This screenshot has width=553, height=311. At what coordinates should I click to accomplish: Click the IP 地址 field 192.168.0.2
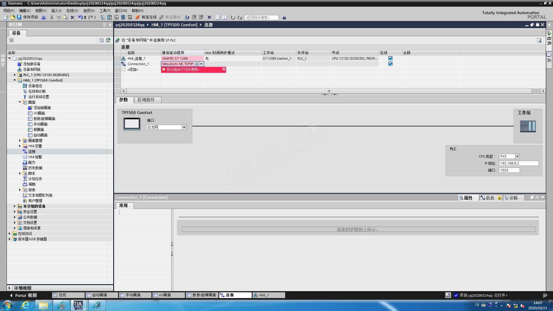tap(518, 163)
